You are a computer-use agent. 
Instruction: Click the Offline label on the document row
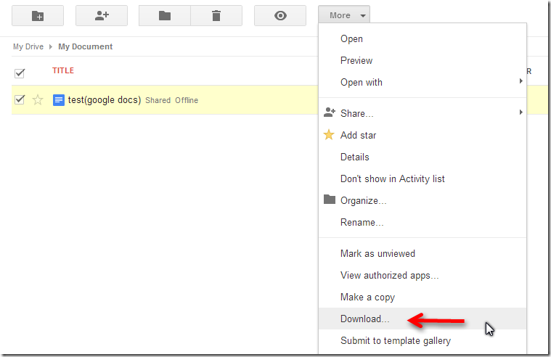(187, 100)
